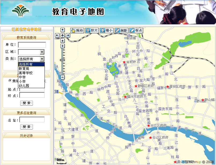Activate the 缩小 zoom-out tool

(x=107, y=30)
